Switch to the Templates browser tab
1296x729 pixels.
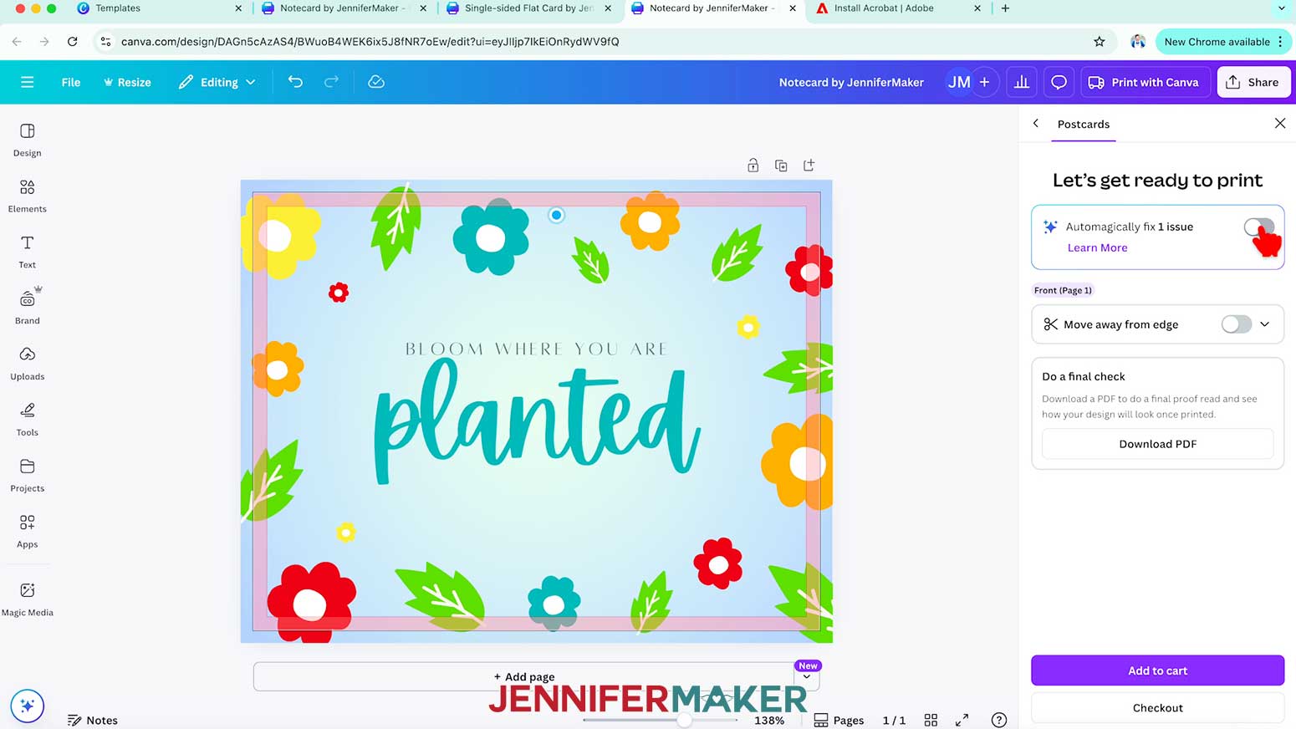[x=159, y=8]
